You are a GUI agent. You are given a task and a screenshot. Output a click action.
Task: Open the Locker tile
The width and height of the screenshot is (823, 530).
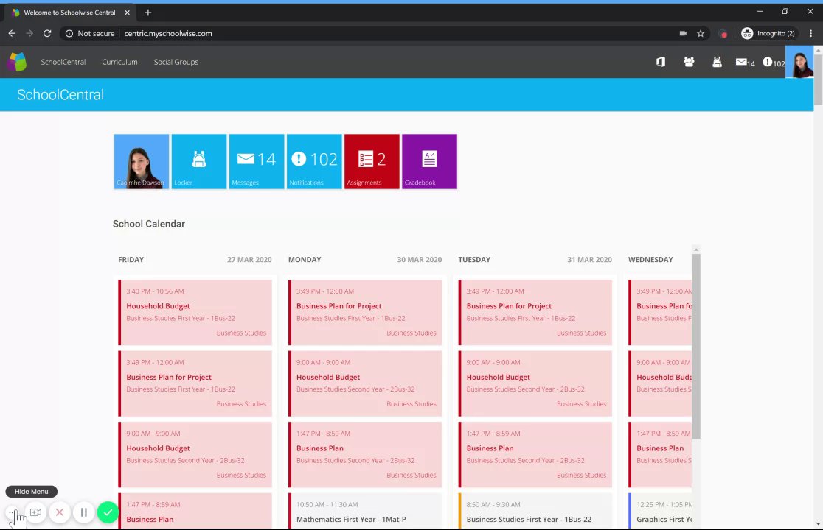coord(199,161)
